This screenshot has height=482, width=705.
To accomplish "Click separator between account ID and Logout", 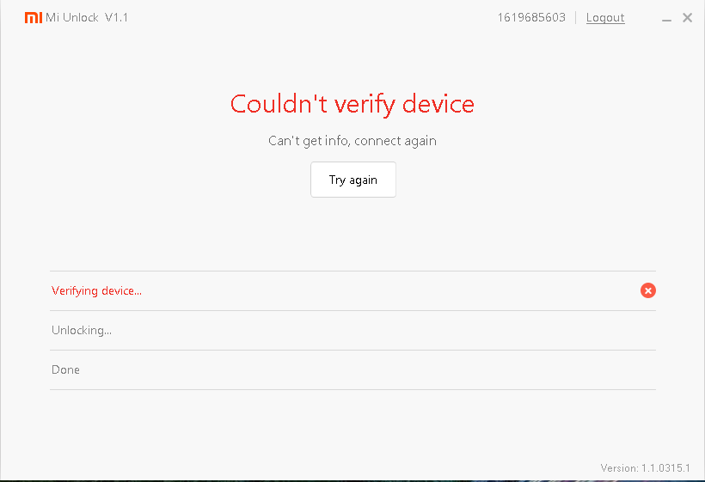I will point(576,18).
